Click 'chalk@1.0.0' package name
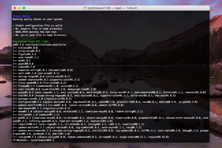Image resolution: width=222 pixels, height=148 pixels. (26, 96)
